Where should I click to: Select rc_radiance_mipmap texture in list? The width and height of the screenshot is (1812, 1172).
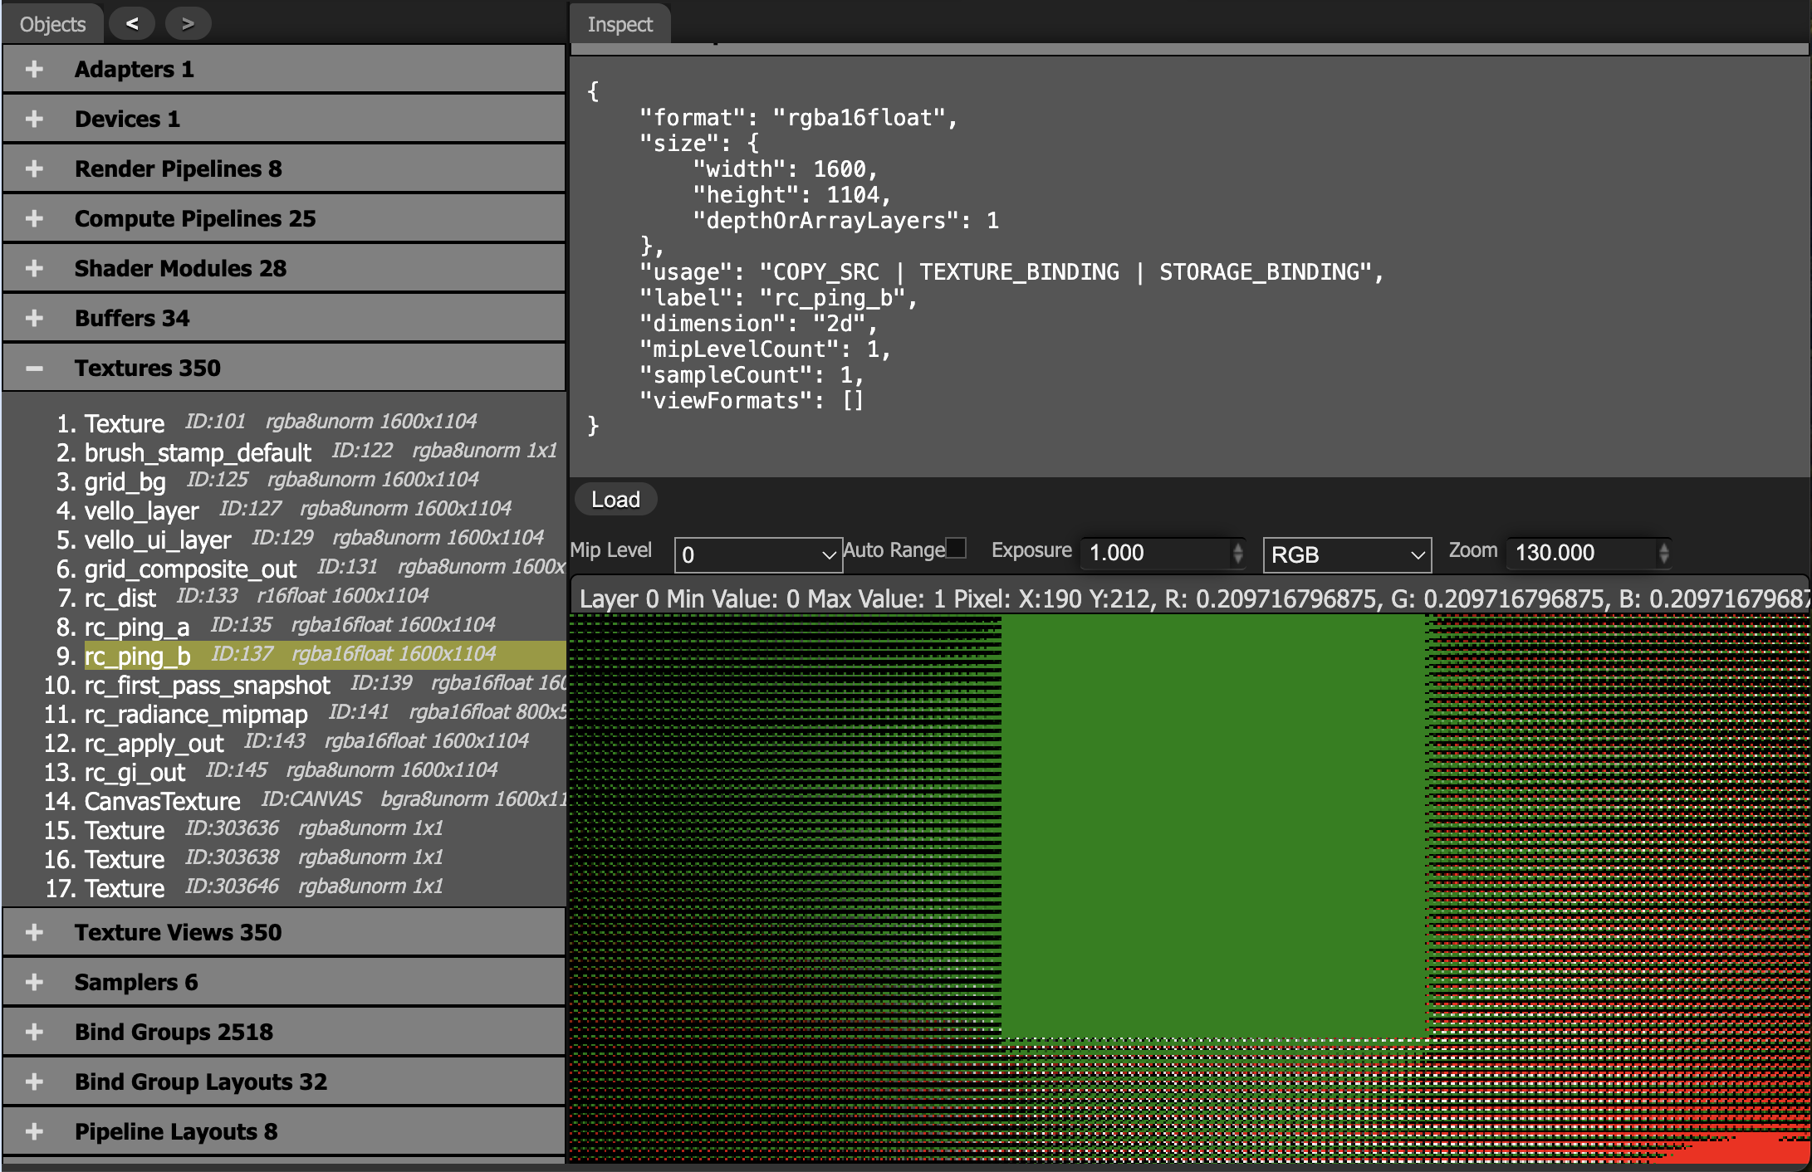196,714
